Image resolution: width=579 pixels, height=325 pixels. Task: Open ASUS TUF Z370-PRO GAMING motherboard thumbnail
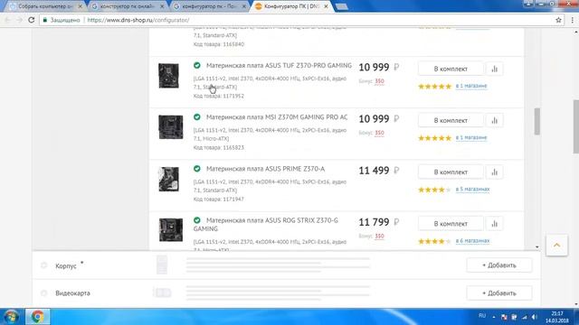[x=169, y=76]
